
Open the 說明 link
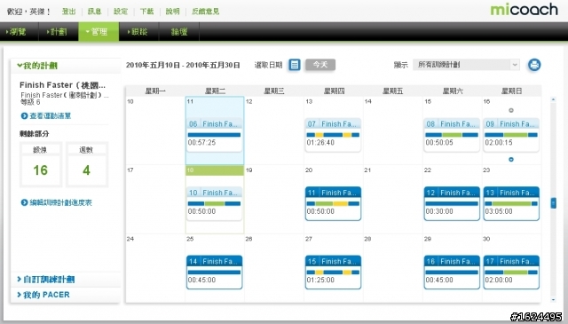173,12
